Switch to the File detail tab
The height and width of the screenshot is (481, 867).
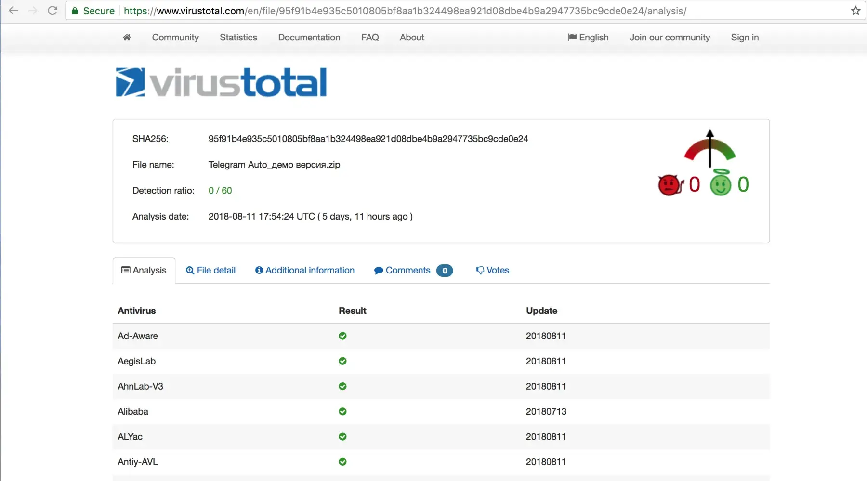(x=210, y=271)
